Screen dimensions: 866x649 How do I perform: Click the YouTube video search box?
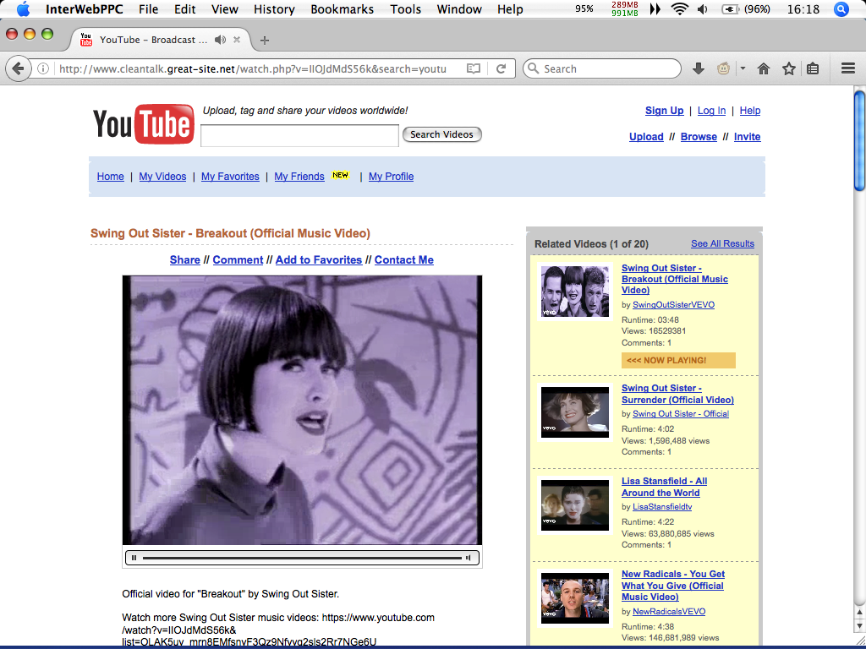[299, 136]
